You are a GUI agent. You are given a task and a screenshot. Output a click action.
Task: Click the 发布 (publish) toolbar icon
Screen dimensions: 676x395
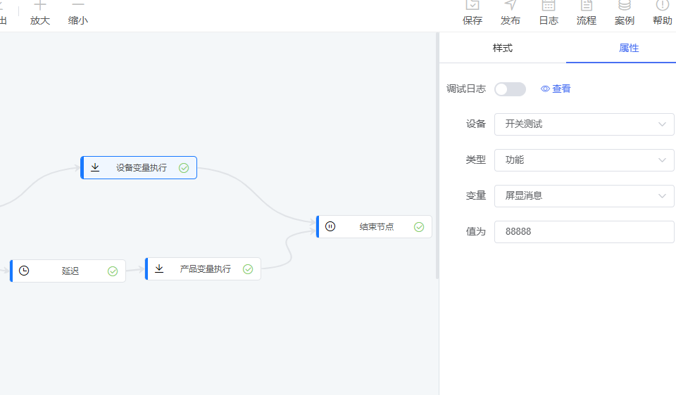click(511, 6)
